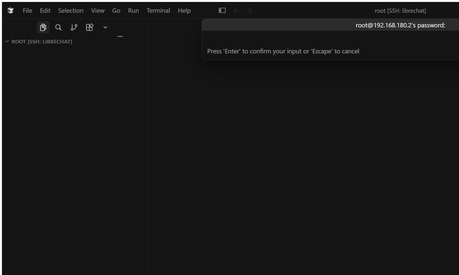Click the Press 'Enter' to confirm hint text
Image resolution: width=459 pixels, height=275 pixels.
[x=283, y=51]
